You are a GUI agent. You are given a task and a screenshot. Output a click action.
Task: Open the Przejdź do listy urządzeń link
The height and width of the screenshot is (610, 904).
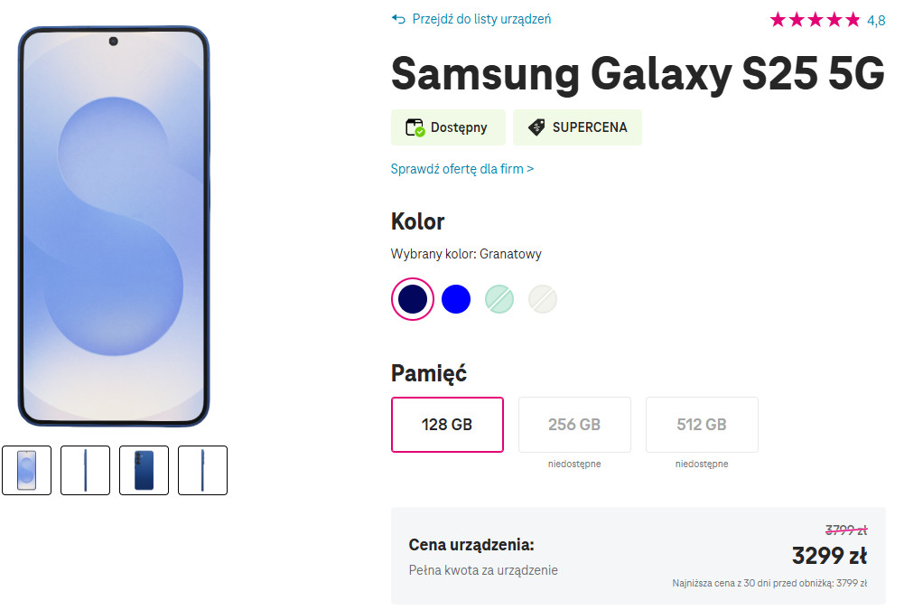481,19
